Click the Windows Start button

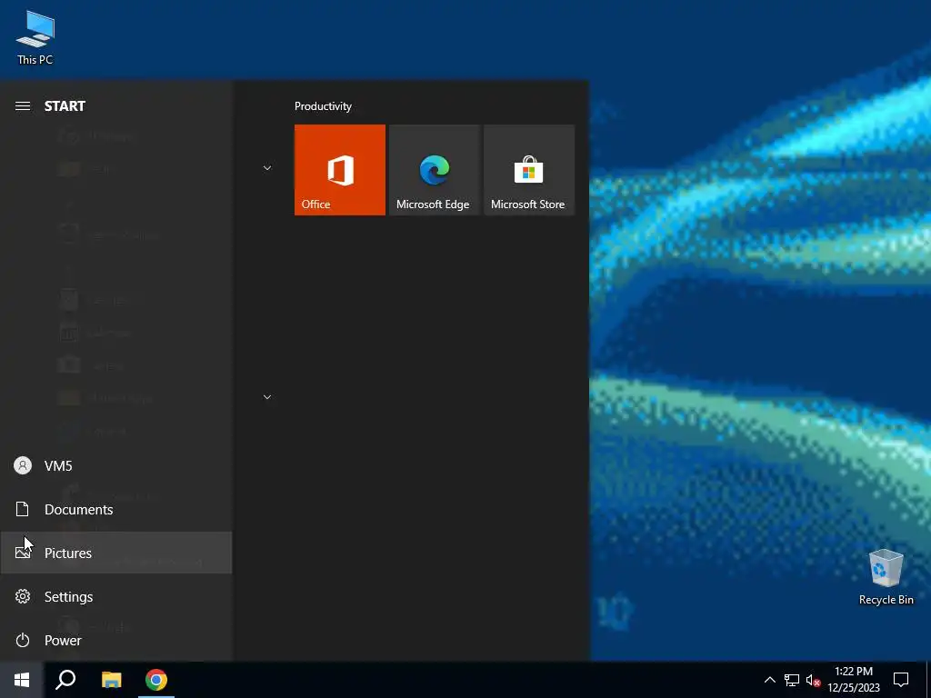[x=22, y=680]
